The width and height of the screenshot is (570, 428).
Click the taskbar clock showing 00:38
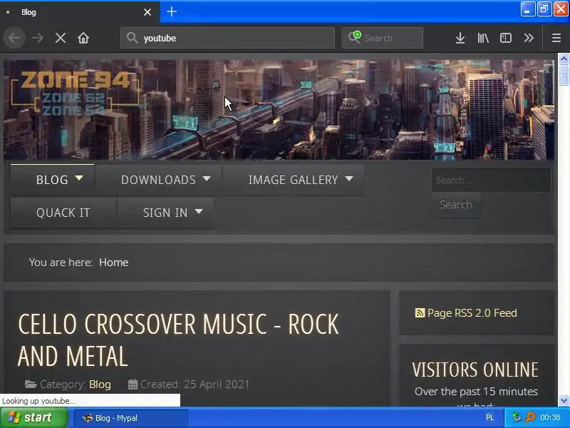[550, 417]
